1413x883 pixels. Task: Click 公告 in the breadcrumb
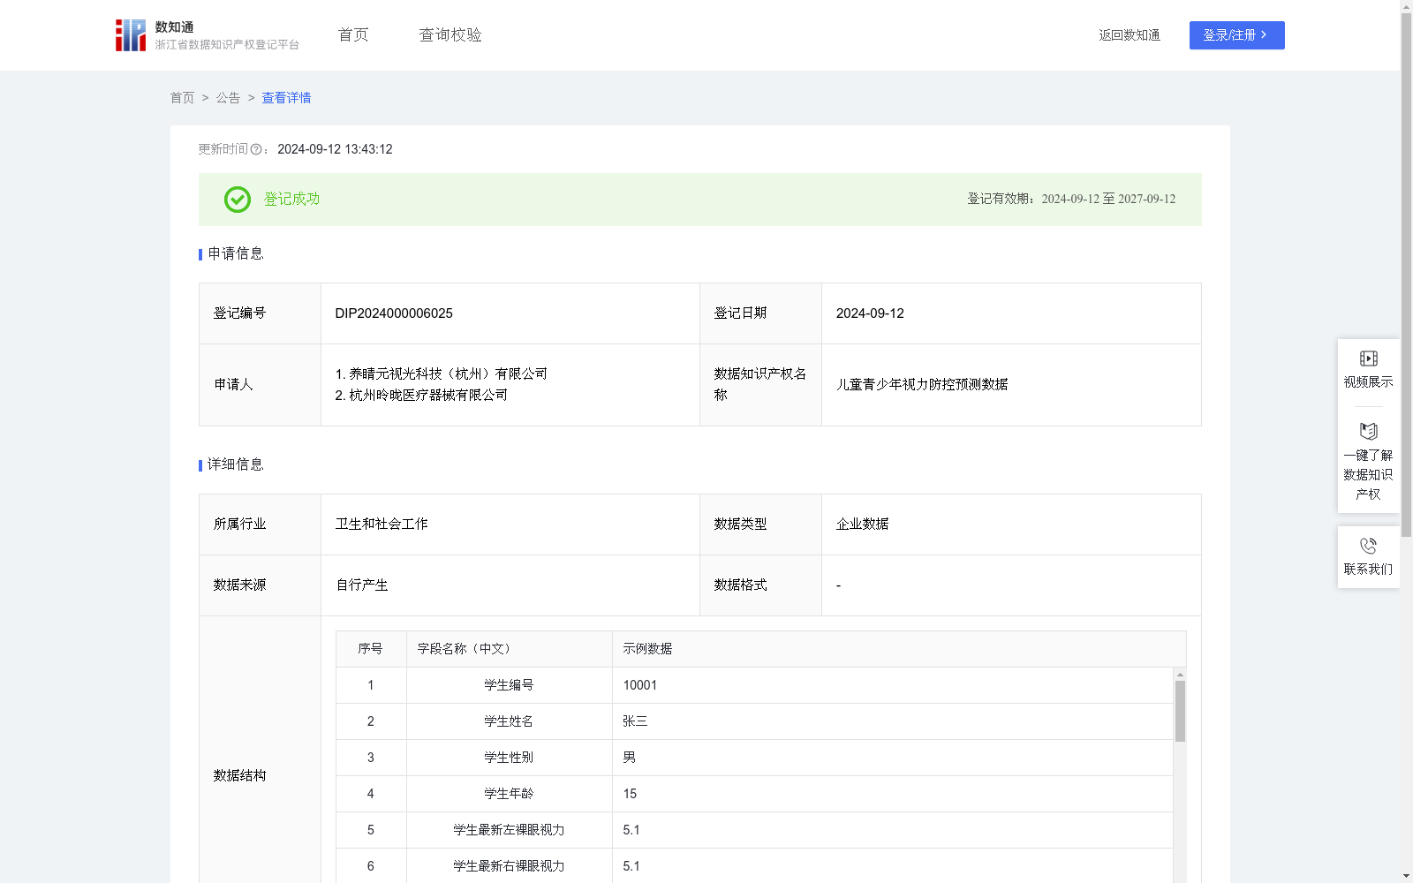point(228,98)
